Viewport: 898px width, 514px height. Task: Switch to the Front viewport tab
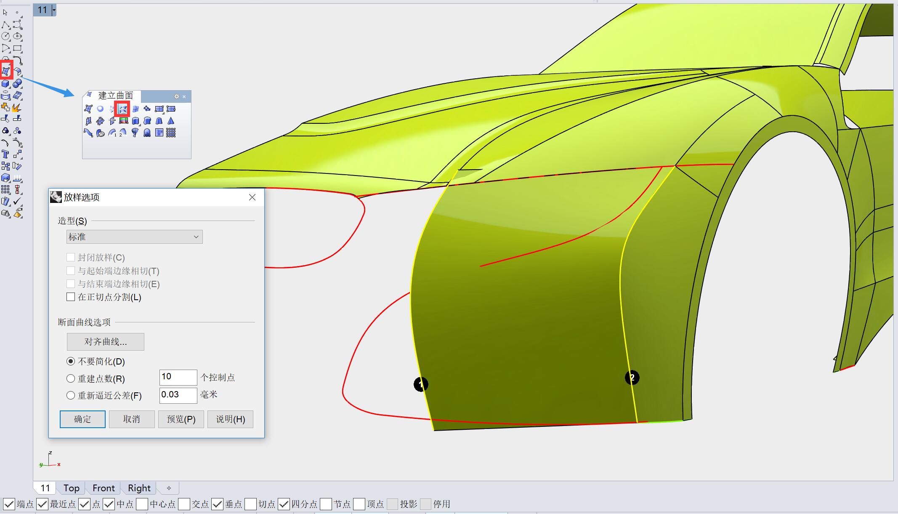point(104,488)
